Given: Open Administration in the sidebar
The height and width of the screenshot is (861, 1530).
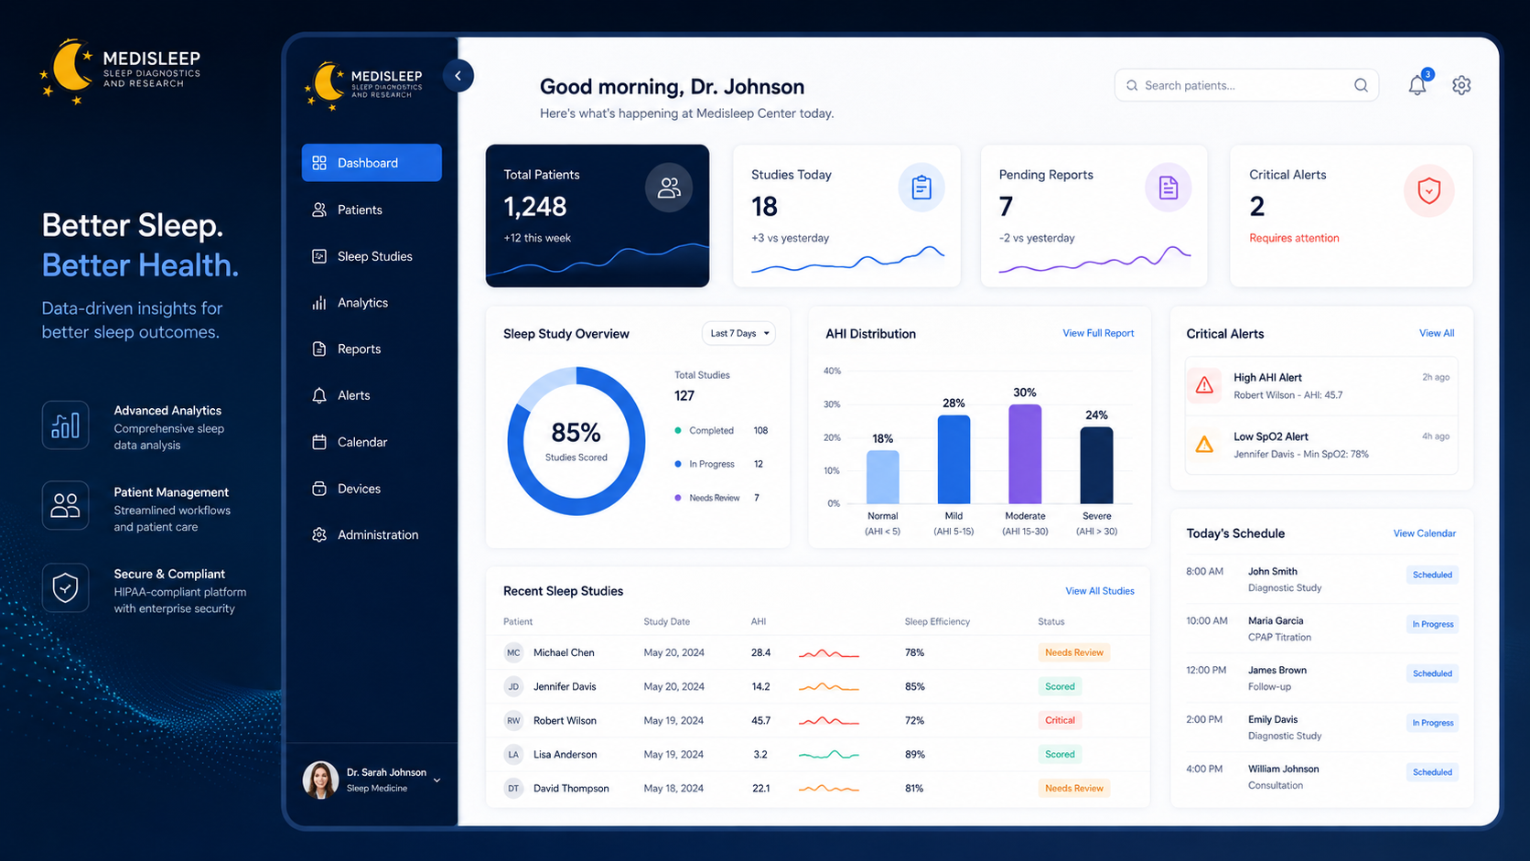Looking at the screenshot, I should 372,534.
